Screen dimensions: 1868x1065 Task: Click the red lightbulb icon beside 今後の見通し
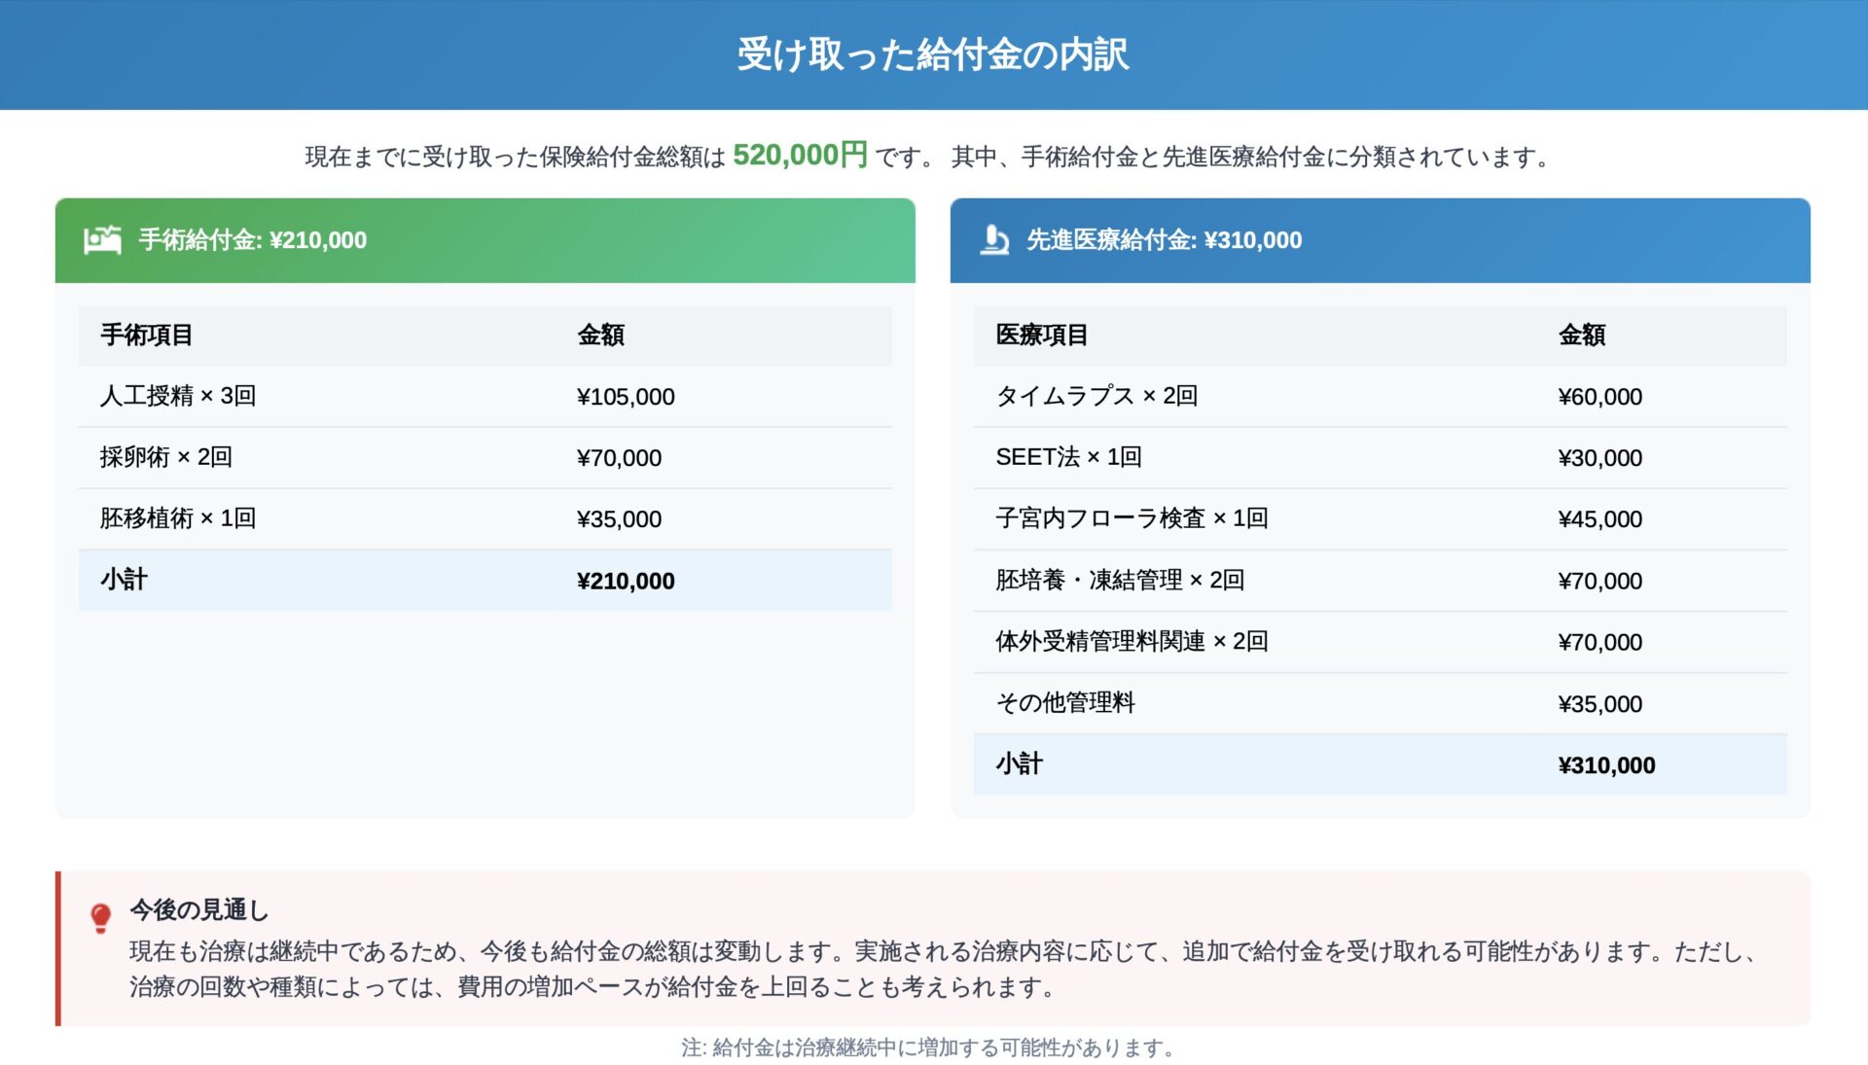click(x=100, y=917)
